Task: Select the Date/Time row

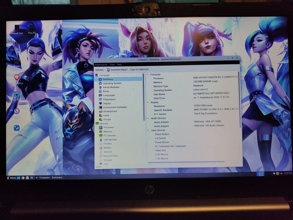Action: (193, 98)
